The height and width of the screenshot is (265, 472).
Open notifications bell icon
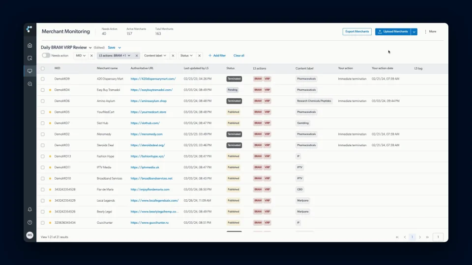point(30,210)
